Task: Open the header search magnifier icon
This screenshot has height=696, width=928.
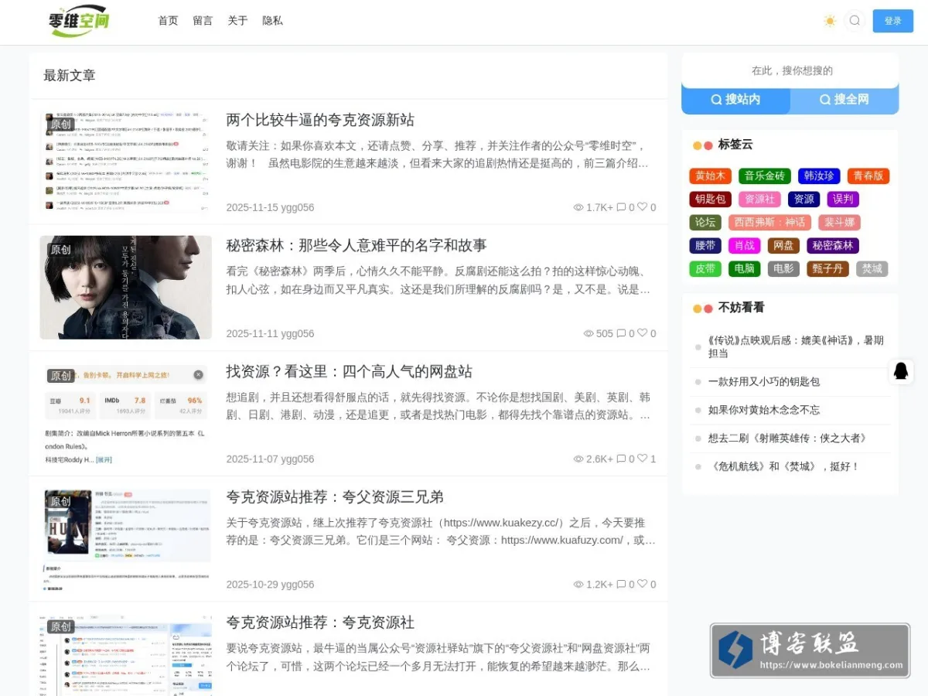Action: (x=855, y=21)
